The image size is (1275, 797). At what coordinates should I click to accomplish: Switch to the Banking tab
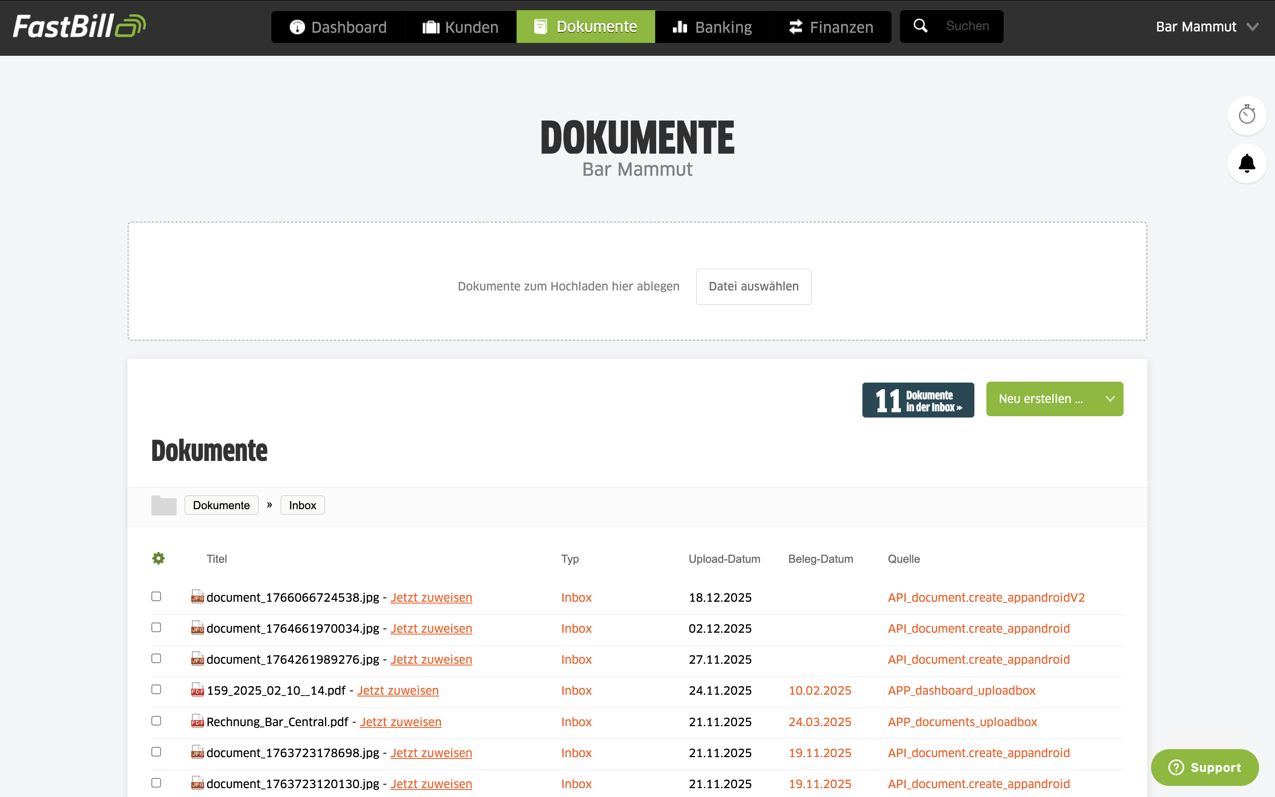click(712, 27)
